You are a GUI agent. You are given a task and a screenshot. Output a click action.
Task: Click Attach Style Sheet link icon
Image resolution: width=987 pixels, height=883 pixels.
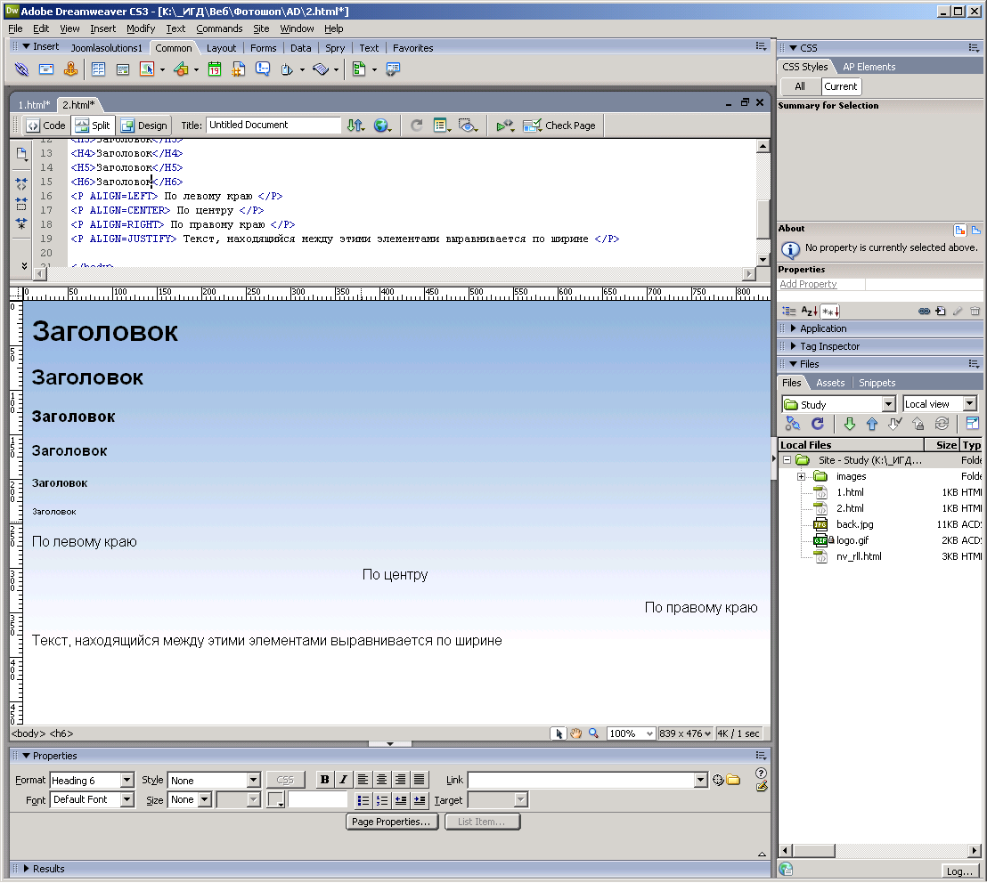[x=924, y=311]
